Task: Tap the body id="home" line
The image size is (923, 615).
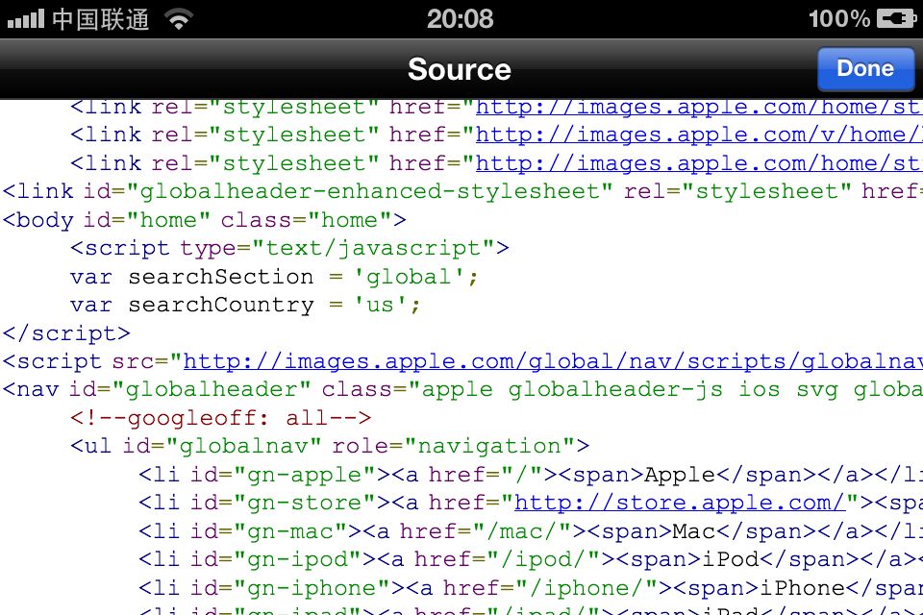Action: click(x=204, y=220)
